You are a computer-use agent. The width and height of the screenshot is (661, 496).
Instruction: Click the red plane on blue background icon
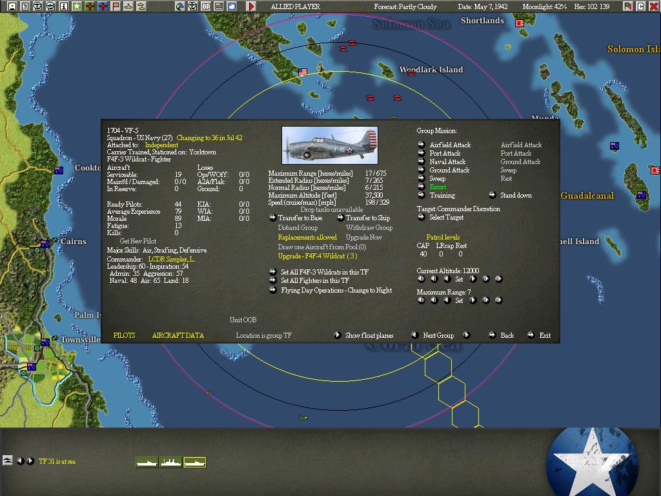coord(103,6)
